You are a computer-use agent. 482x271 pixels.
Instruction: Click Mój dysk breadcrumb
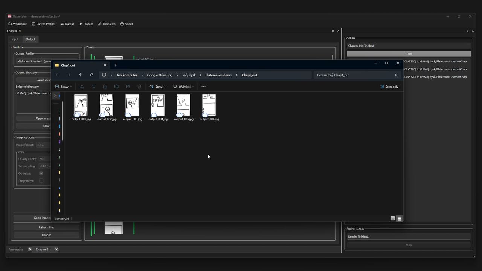189,75
